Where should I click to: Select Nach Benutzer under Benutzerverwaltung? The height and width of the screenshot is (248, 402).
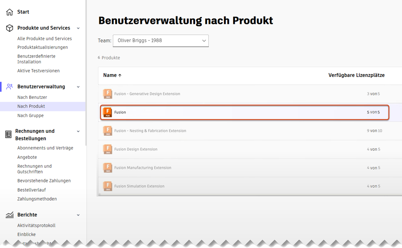32,97
